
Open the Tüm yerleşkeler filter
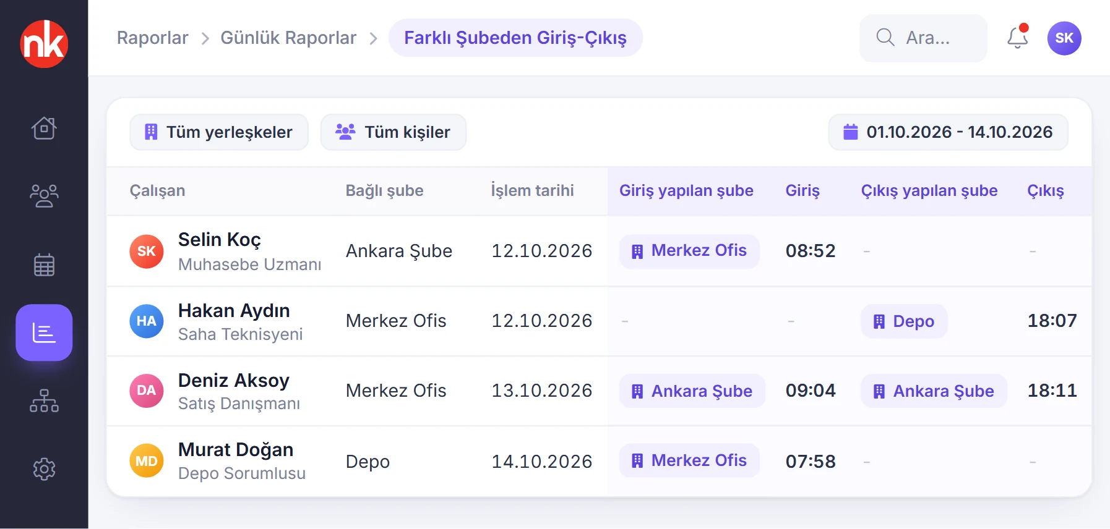[219, 132]
